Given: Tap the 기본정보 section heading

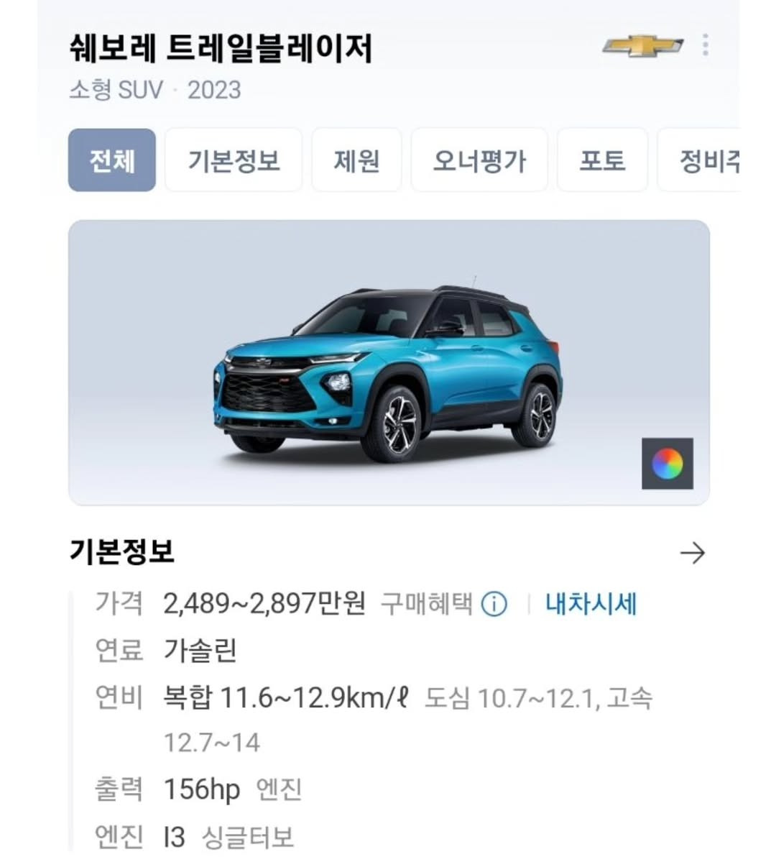Looking at the screenshot, I should 122,551.
